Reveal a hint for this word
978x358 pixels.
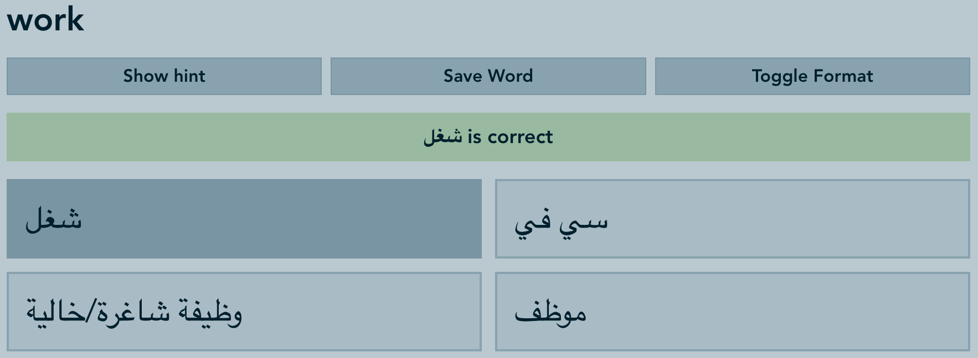(x=164, y=76)
